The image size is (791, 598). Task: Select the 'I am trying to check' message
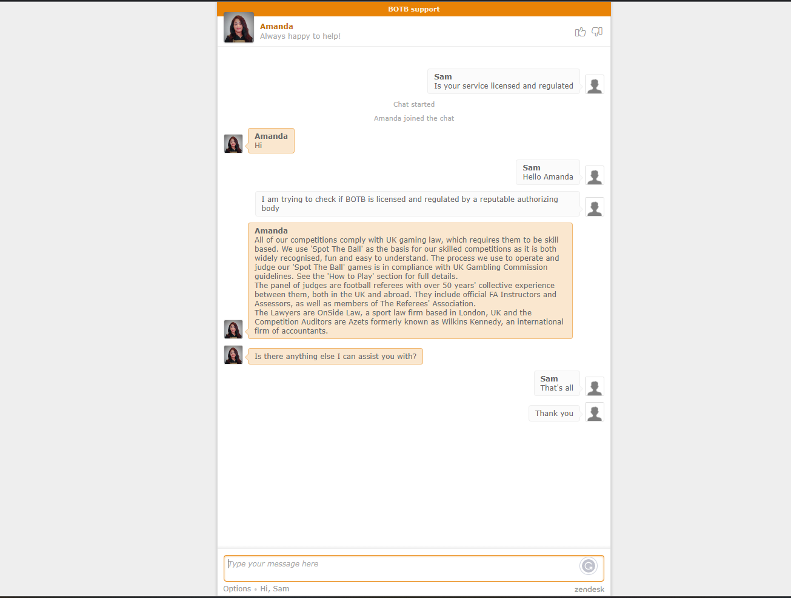[x=418, y=204]
